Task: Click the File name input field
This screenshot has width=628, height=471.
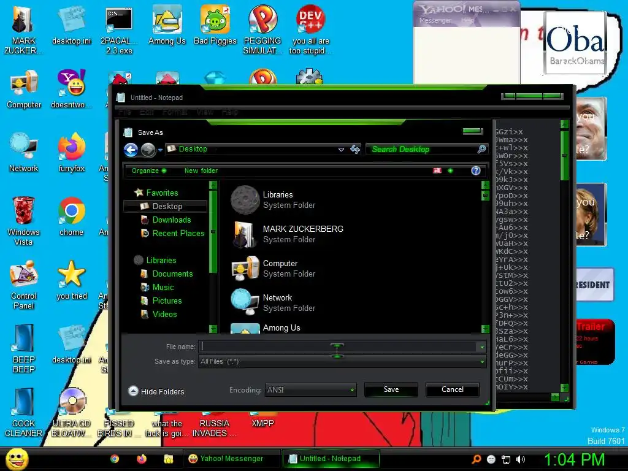Action: [339, 347]
